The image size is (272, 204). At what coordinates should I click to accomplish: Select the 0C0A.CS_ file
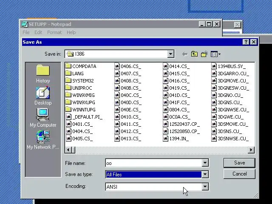[176, 117]
